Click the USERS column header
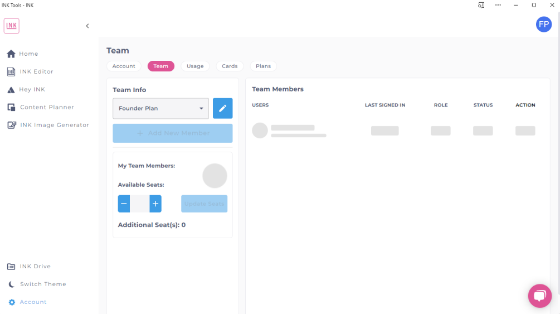 260,105
